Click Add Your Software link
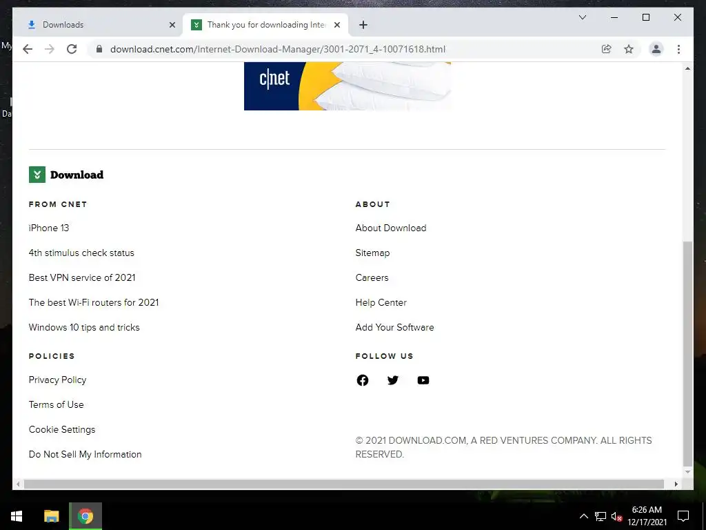706x530 pixels. 395,327
